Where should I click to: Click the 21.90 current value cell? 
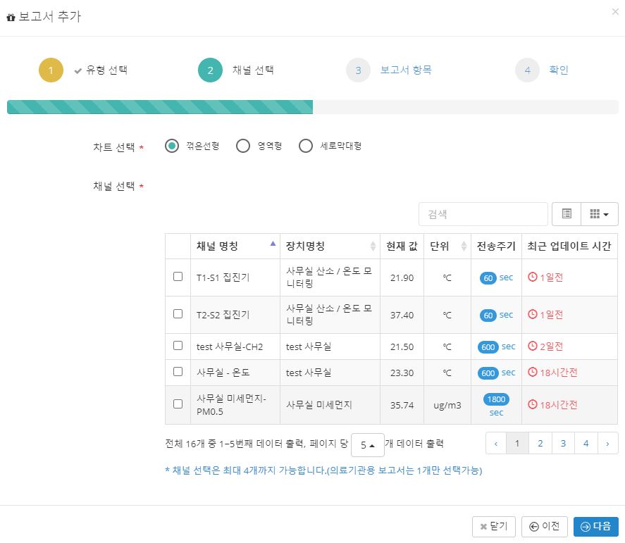tap(402, 277)
